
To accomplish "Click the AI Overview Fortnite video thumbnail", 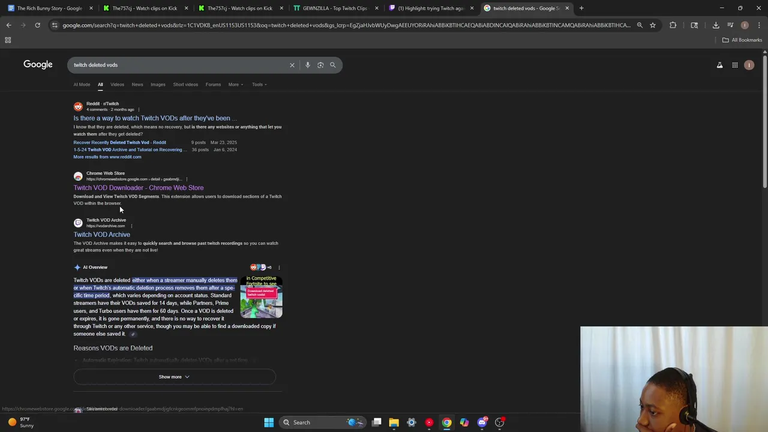I will pos(261,296).
